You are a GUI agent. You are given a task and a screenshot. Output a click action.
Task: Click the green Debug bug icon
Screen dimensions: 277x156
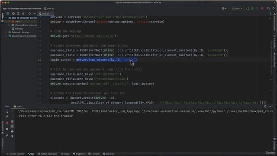pyautogui.click(x=252, y=9)
